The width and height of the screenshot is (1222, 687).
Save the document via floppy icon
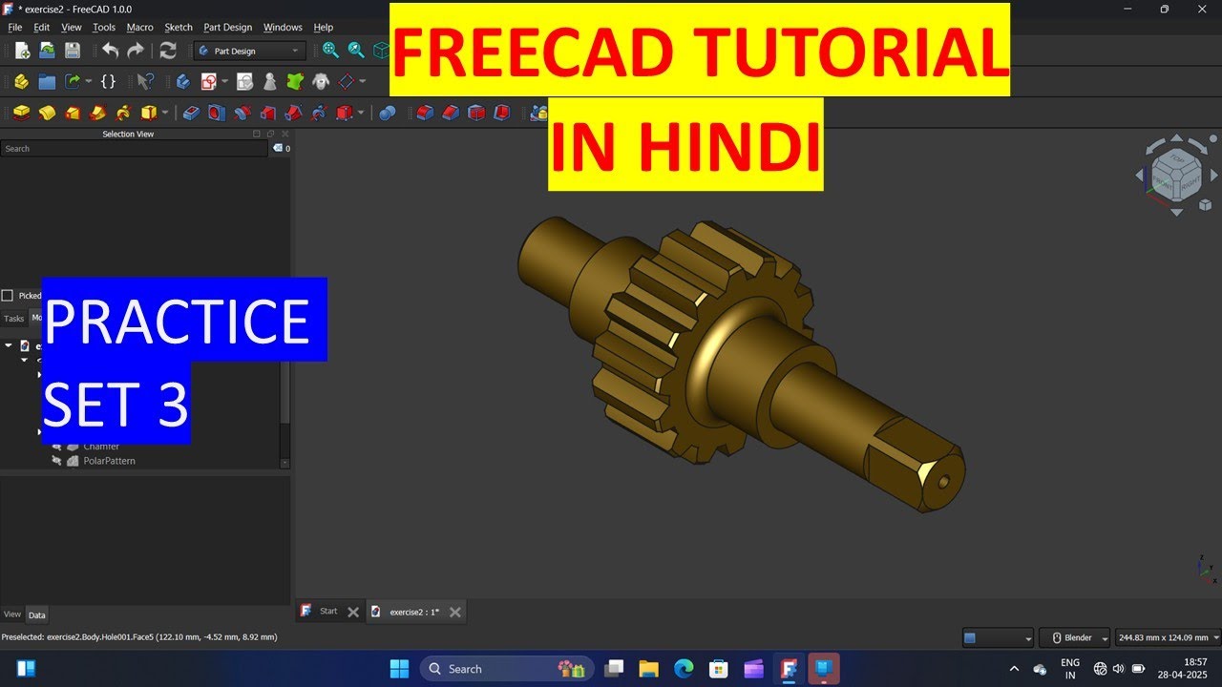coord(73,51)
